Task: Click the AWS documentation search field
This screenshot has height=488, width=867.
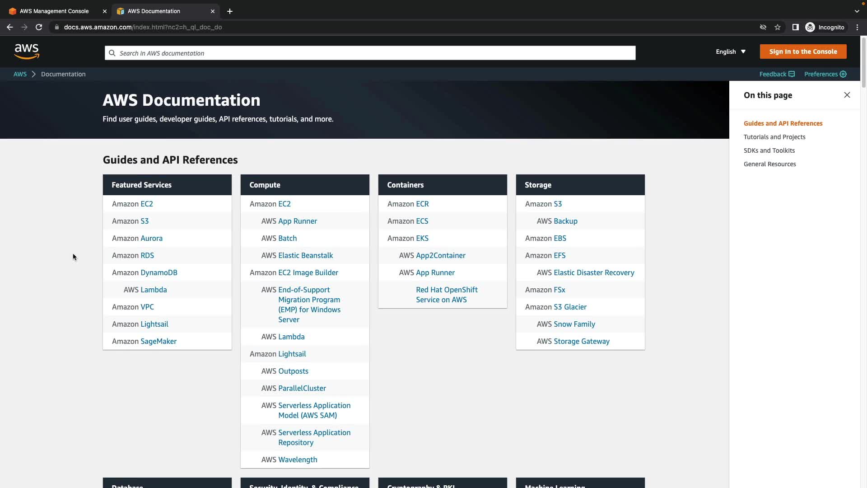Action: pos(370,53)
